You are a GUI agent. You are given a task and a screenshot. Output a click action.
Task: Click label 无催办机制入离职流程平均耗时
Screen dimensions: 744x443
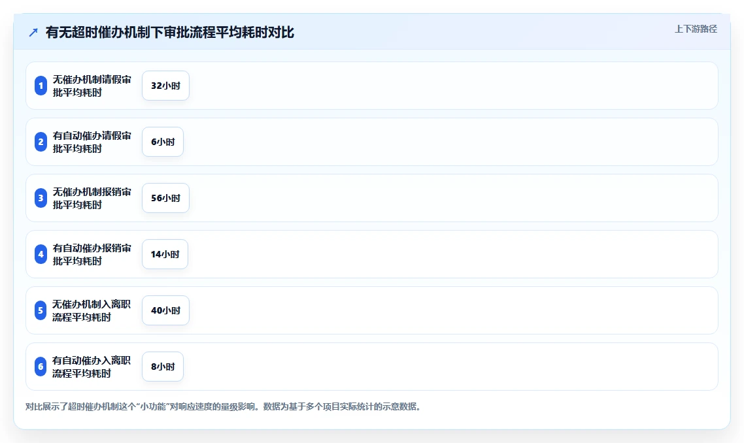point(91,310)
